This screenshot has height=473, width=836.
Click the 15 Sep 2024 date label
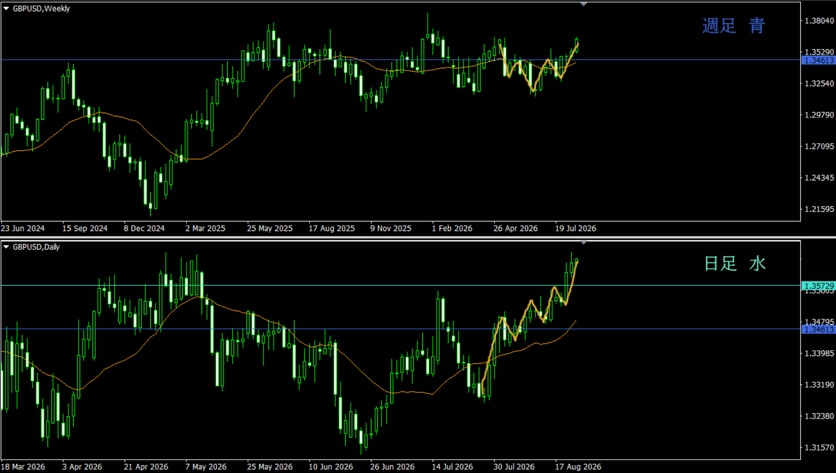pos(84,228)
